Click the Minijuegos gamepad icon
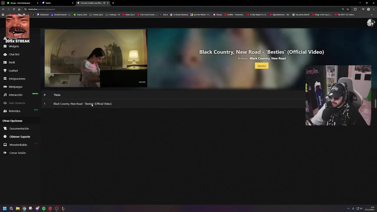Image resolution: width=377 pixels, height=212 pixels. pyautogui.click(x=5, y=87)
